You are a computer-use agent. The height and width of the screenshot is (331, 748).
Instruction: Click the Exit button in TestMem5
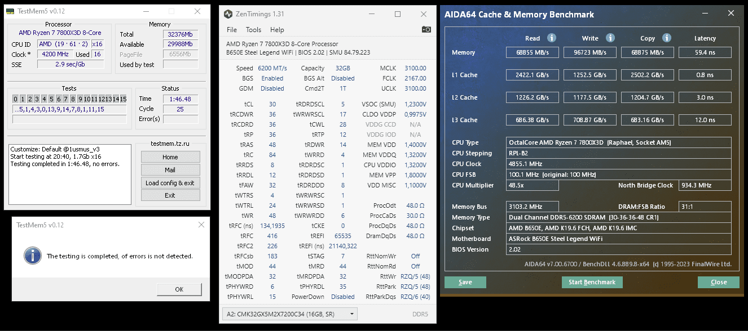[170, 195]
